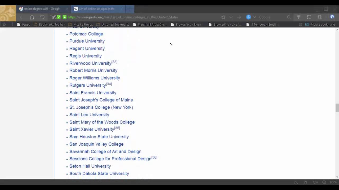This screenshot has height=190, width=339.
Task: Open the Mobile bookmarks folder
Action: [320, 25]
